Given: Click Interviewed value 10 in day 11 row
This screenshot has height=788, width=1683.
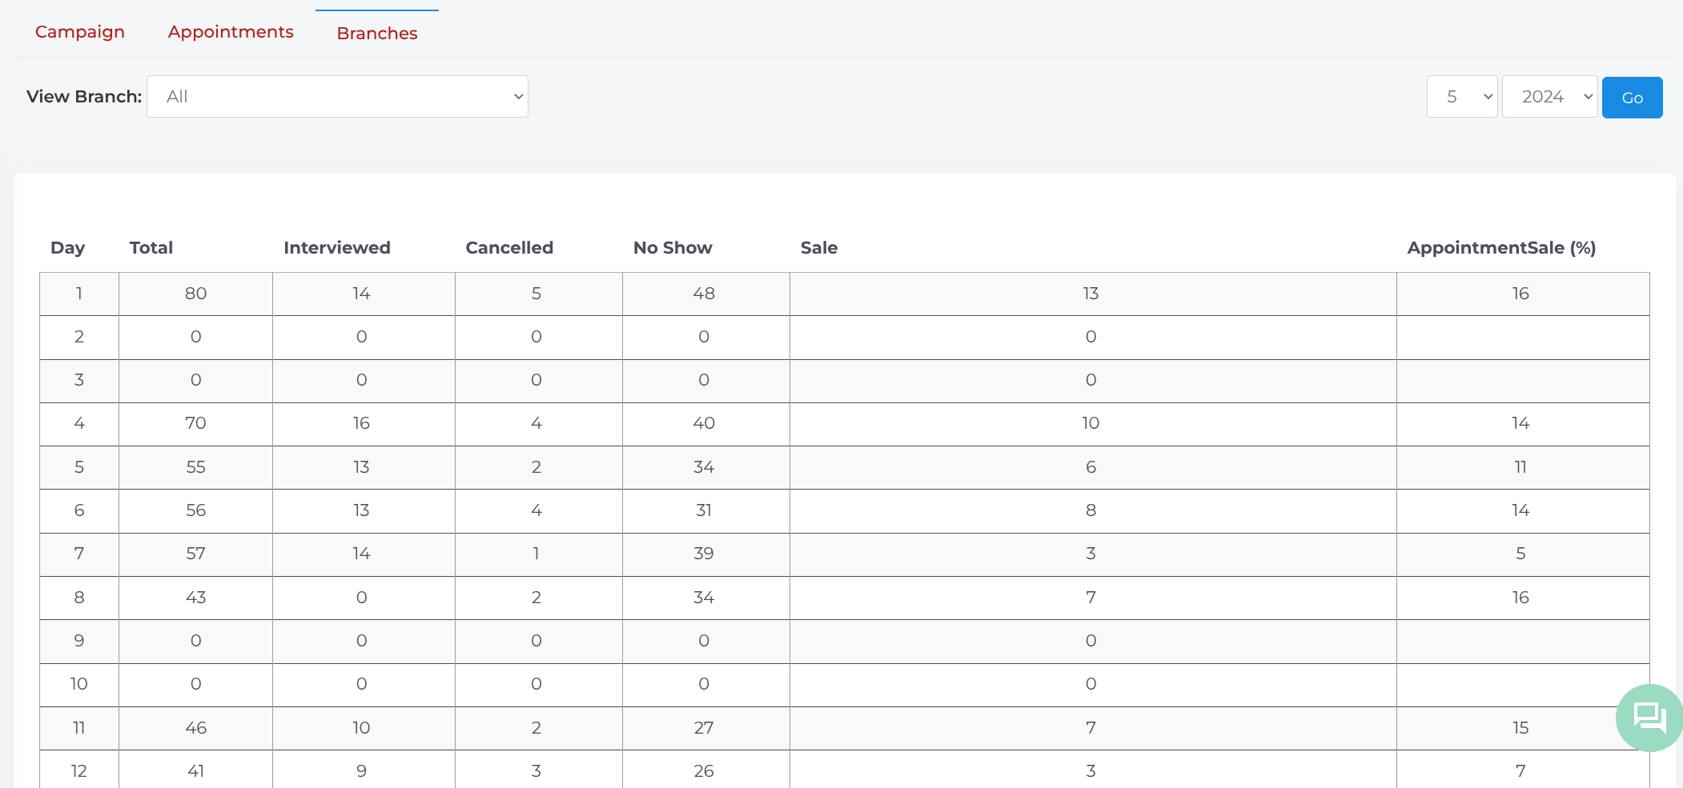Looking at the screenshot, I should click(x=361, y=728).
